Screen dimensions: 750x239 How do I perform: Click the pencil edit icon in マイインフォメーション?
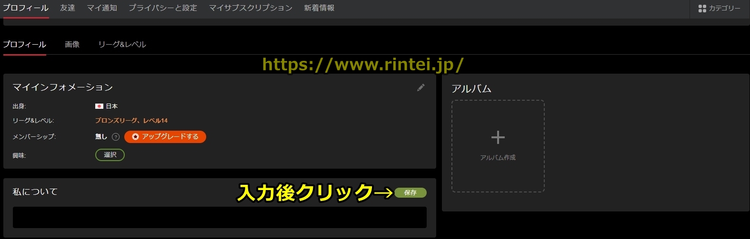coord(420,87)
